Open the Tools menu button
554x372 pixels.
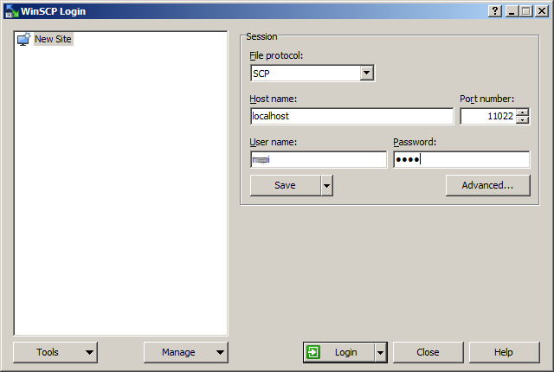55,352
